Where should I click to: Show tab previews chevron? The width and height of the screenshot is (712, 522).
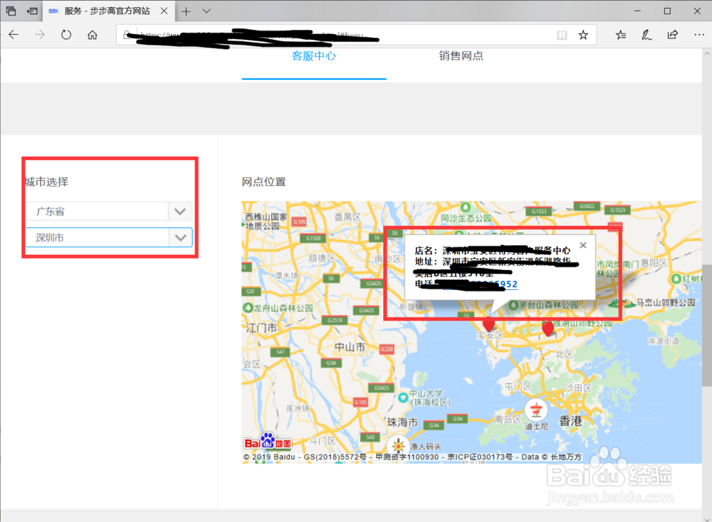coord(206,11)
